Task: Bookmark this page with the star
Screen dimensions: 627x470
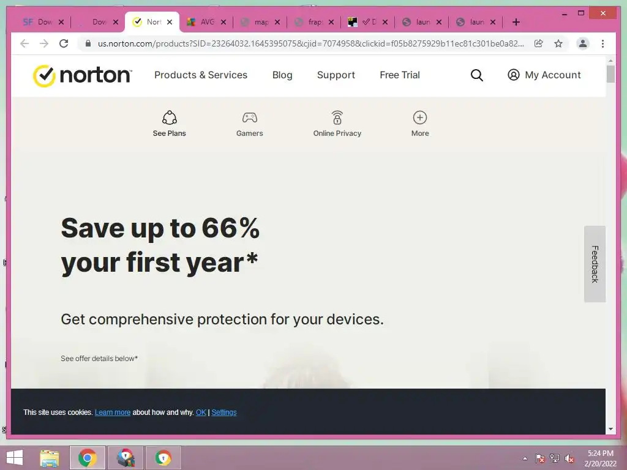Action: [558, 43]
